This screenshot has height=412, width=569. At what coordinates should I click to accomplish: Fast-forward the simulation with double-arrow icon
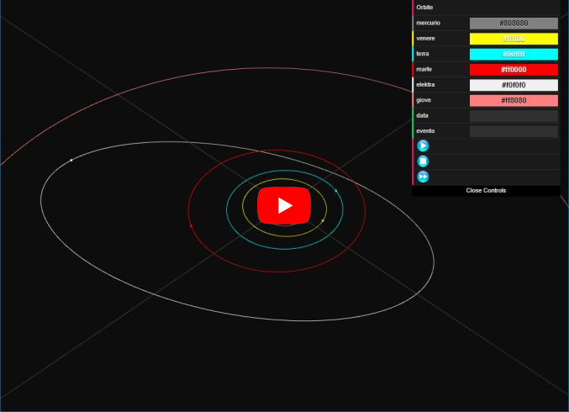click(x=423, y=177)
